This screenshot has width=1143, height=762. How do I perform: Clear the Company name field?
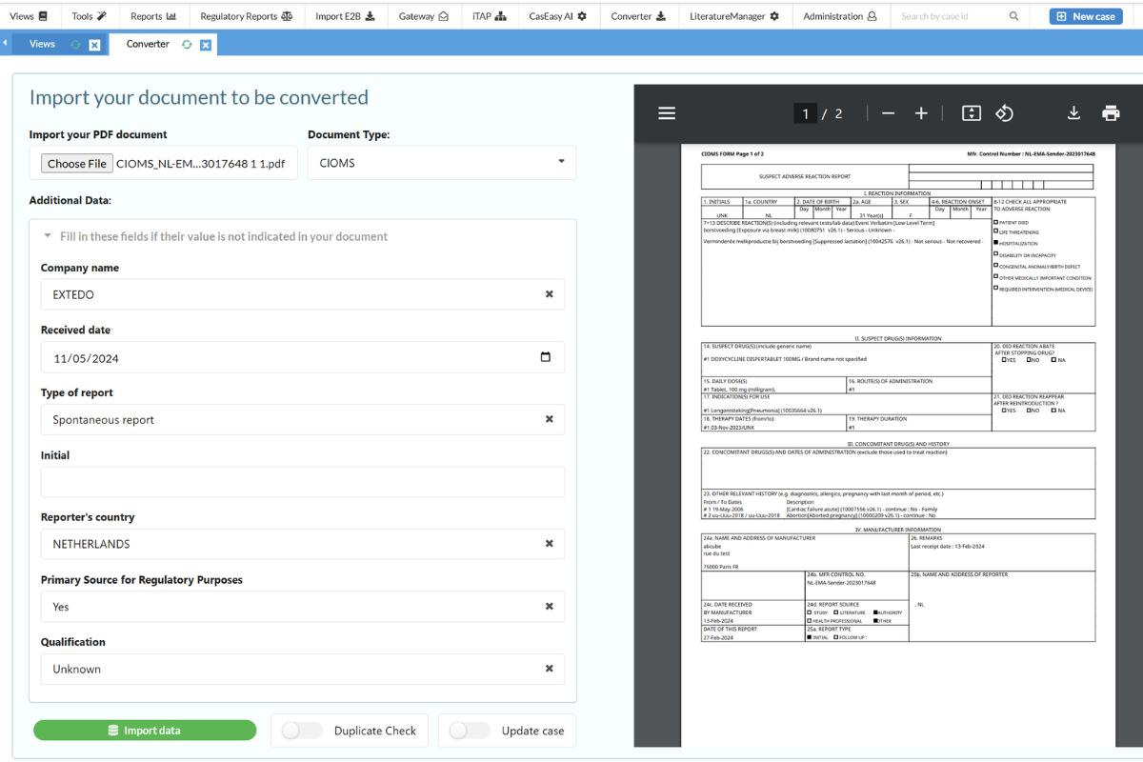click(549, 294)
